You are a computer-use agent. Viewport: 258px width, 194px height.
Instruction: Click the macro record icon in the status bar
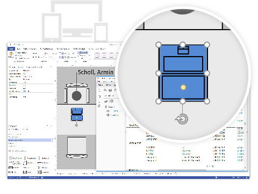click(42, 177)
